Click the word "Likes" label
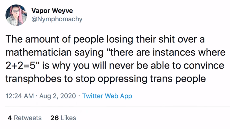230x129 pixels. (x=68, y=118)
